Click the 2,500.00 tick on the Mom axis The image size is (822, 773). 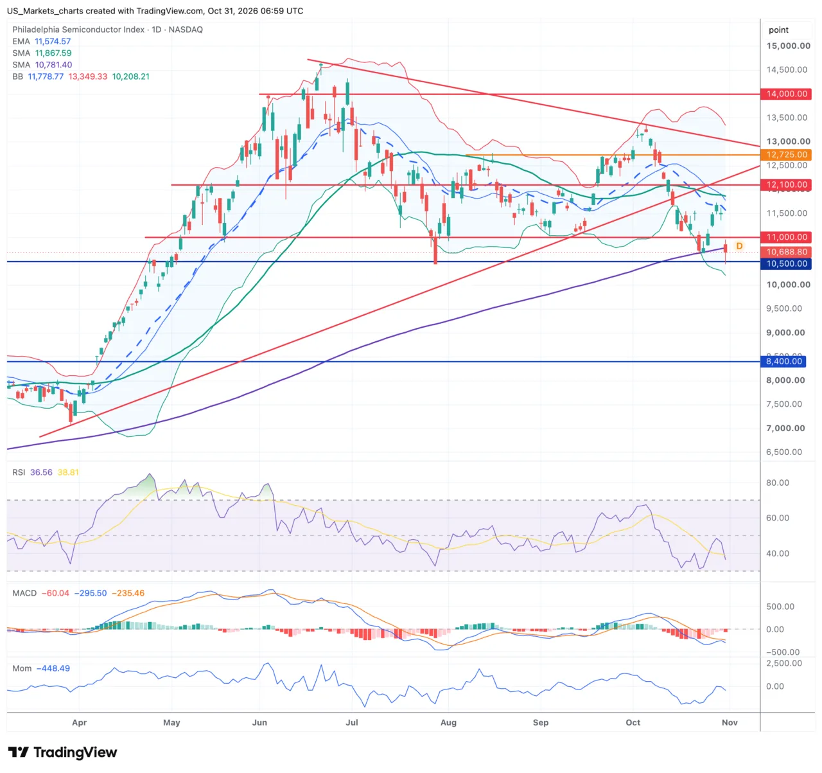click(x=784, y=664)
